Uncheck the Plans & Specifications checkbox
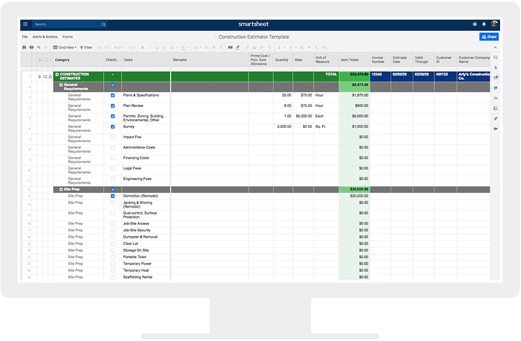 click(x=113, y=95)
